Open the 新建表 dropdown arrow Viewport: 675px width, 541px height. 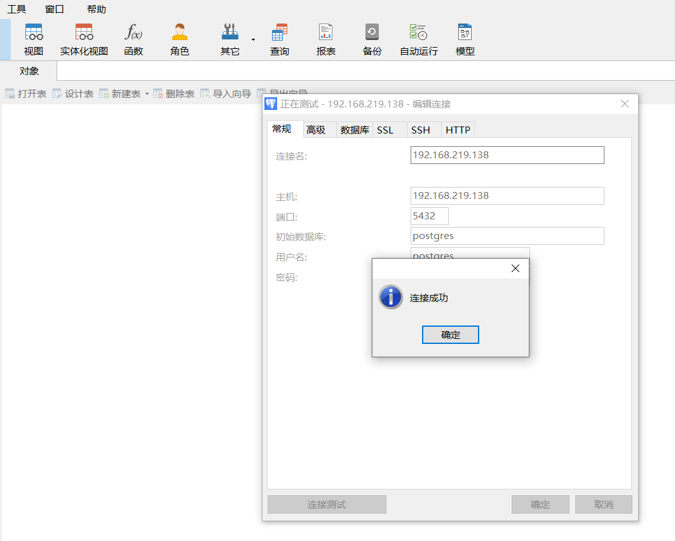(x=147, y=93)
